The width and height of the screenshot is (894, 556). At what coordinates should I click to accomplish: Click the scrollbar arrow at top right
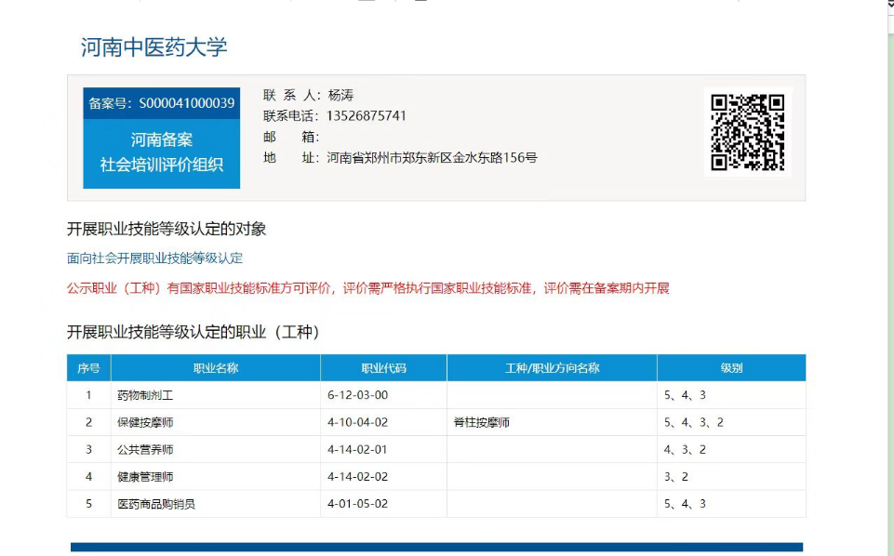(x=888, y=5)
